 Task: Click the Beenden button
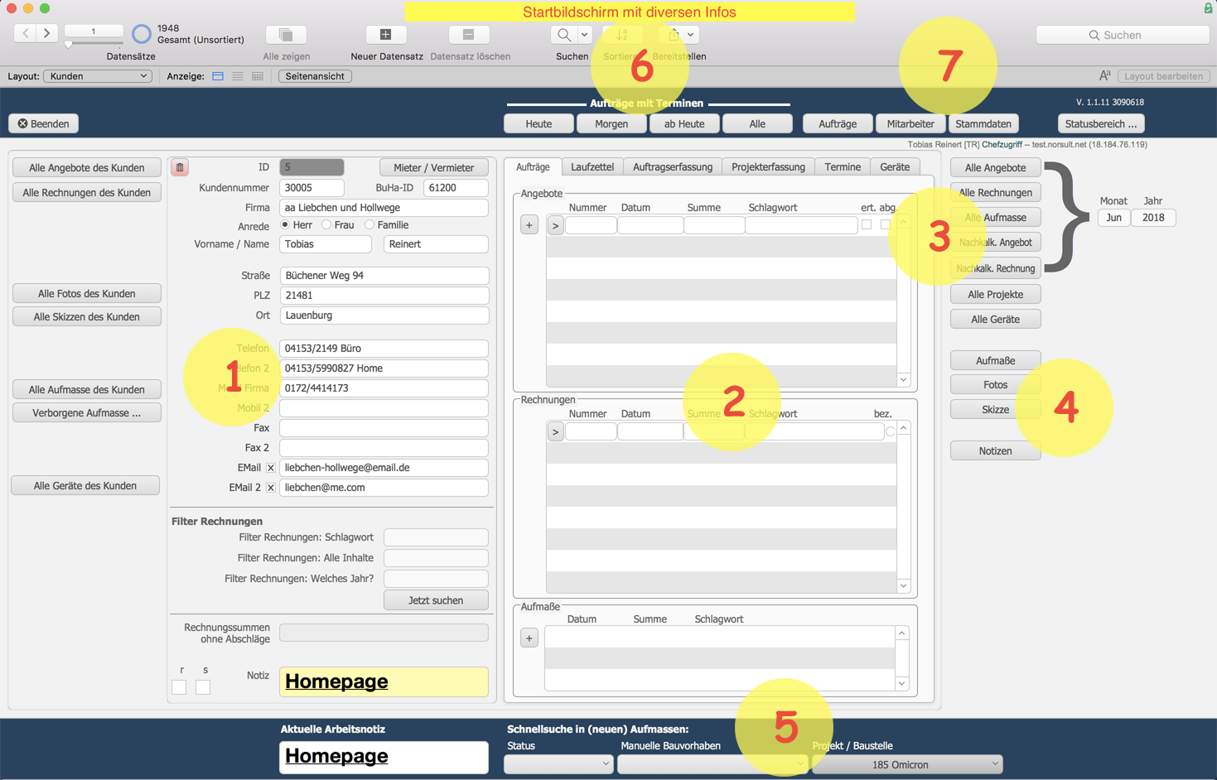point(44,123)
